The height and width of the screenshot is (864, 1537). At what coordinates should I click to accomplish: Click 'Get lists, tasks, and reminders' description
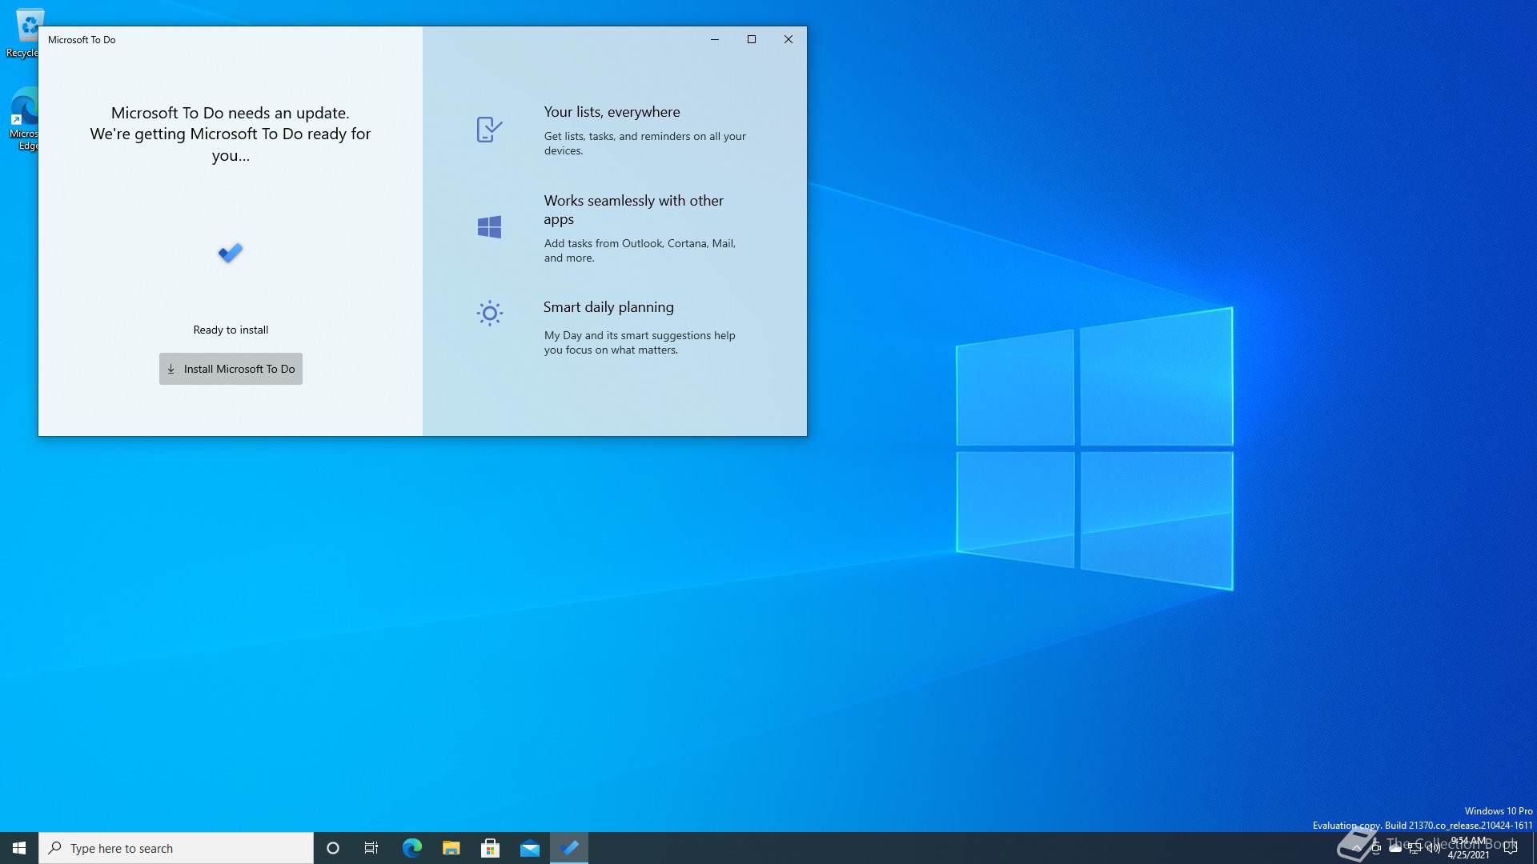click(x=644, y=143)
